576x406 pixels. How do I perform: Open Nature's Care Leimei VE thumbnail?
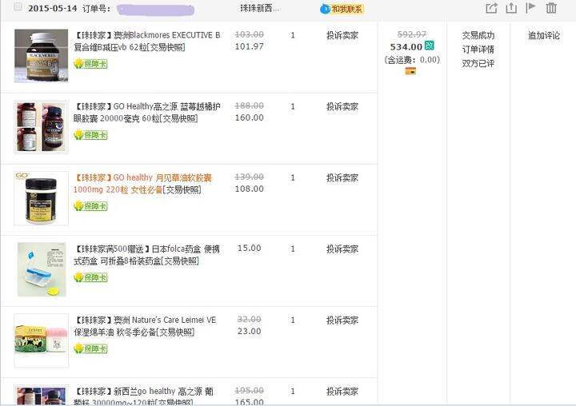[41, 340]
